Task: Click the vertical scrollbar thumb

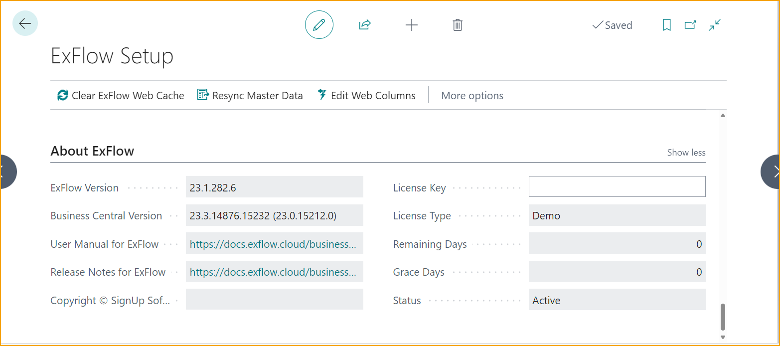Action: coord(723,317)
